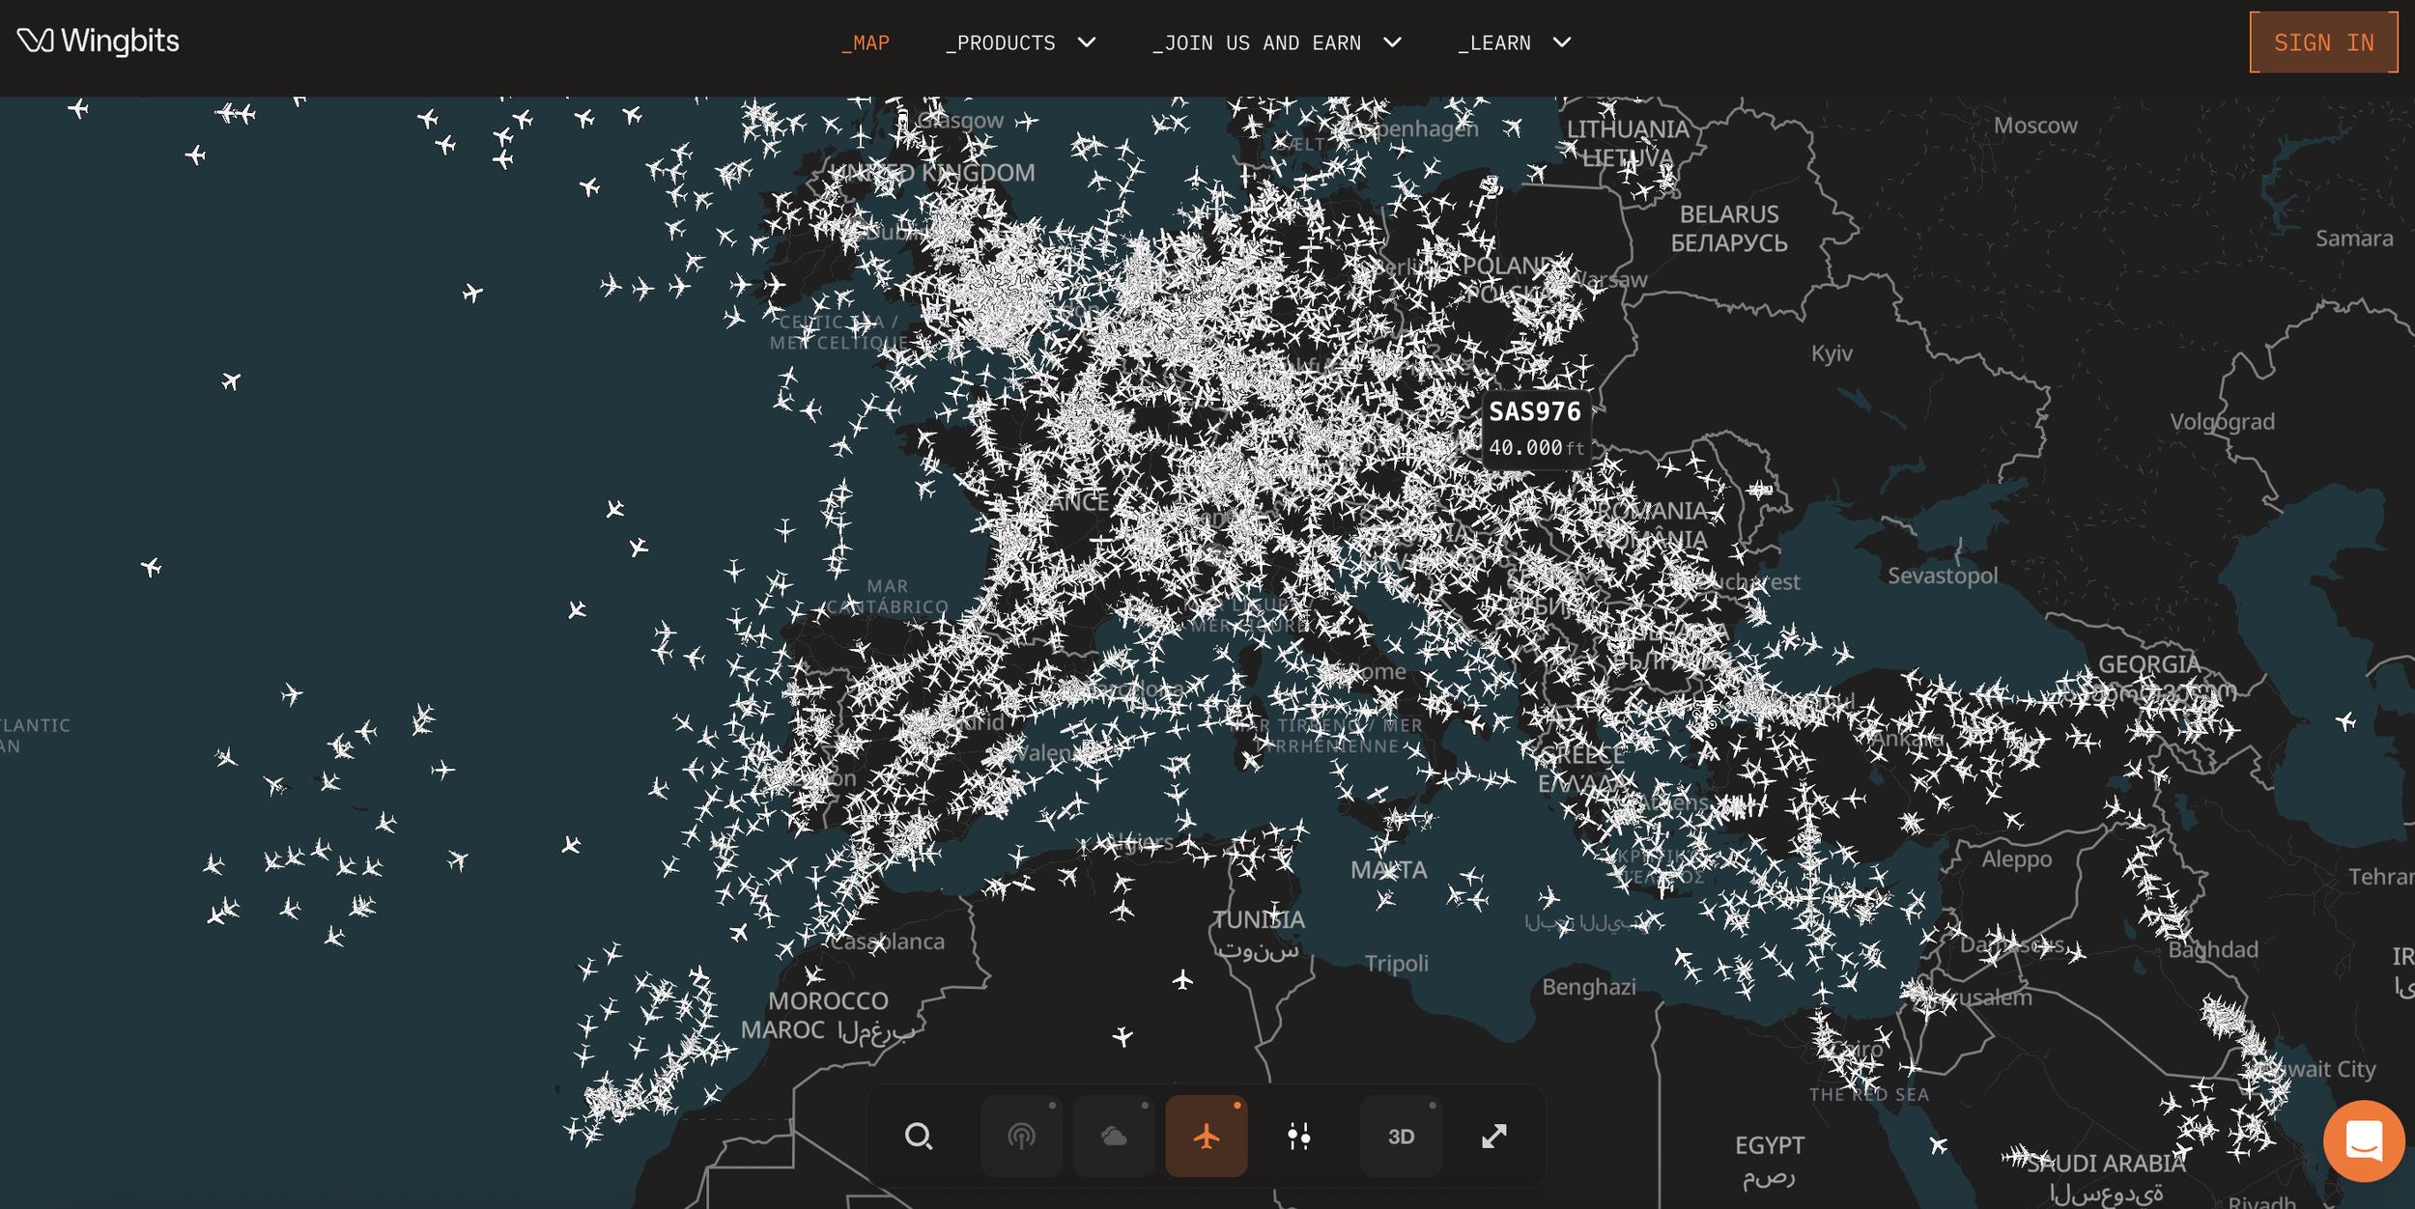Open the map filter sliders
The width and height of the screenshot is (2415, 1209).
(1299, 1137)
